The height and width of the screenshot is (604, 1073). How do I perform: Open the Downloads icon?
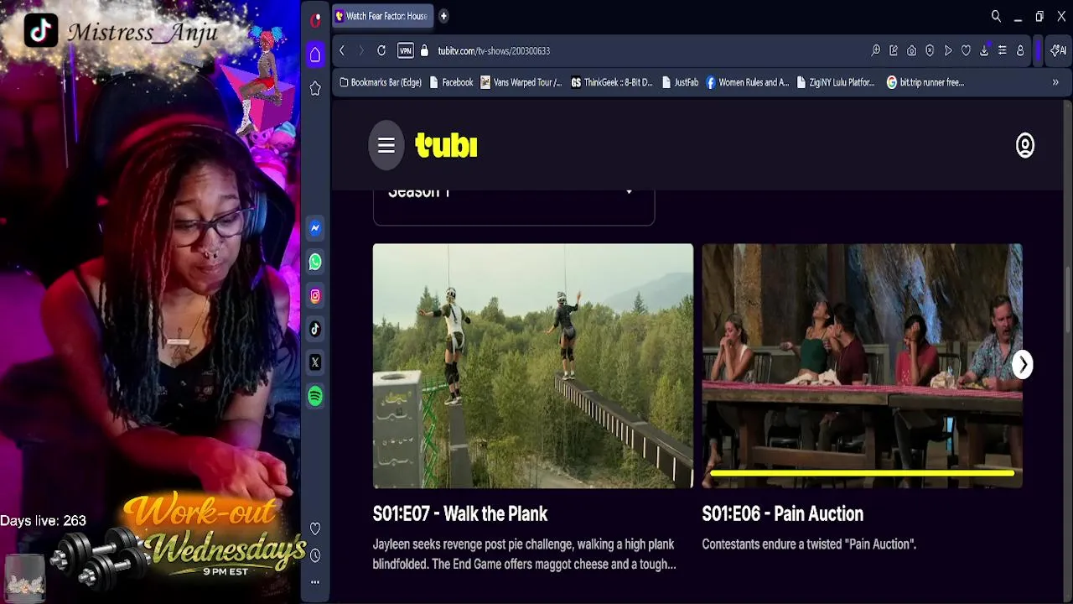[984, 50]
